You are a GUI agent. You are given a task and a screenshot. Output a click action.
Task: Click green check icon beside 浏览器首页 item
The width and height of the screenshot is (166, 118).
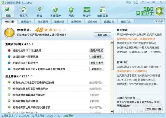click(x=9, y=88)
